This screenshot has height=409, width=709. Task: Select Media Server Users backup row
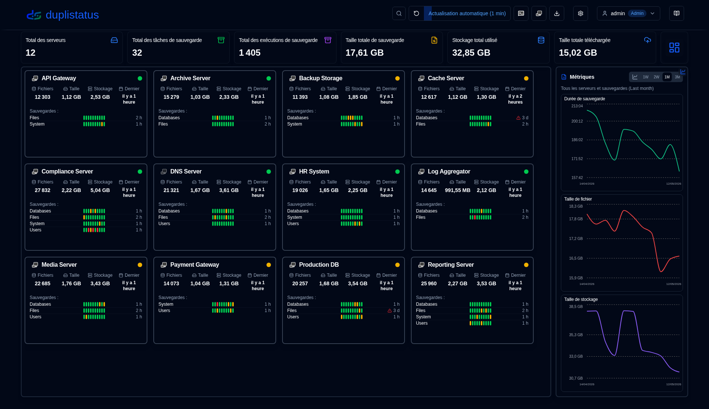86,317
